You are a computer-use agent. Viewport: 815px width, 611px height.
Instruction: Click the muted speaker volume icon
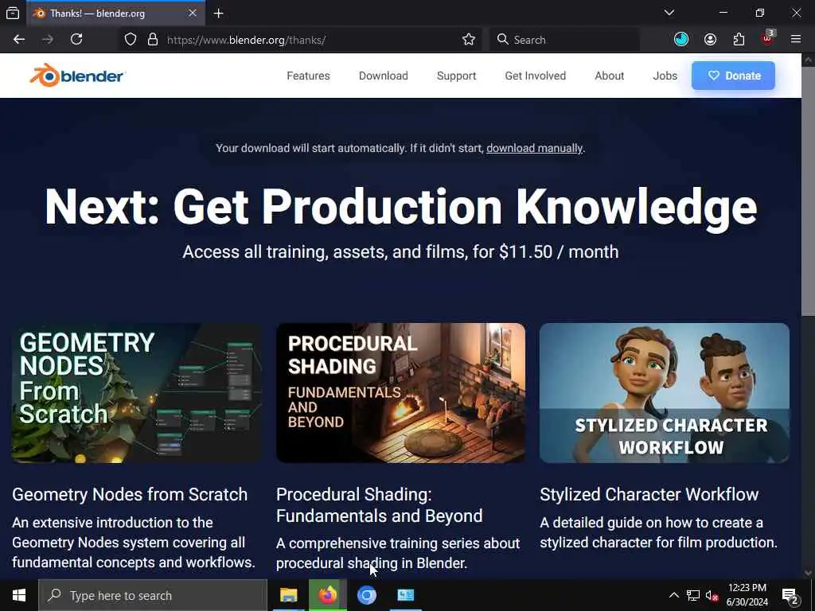click(712, 595)
